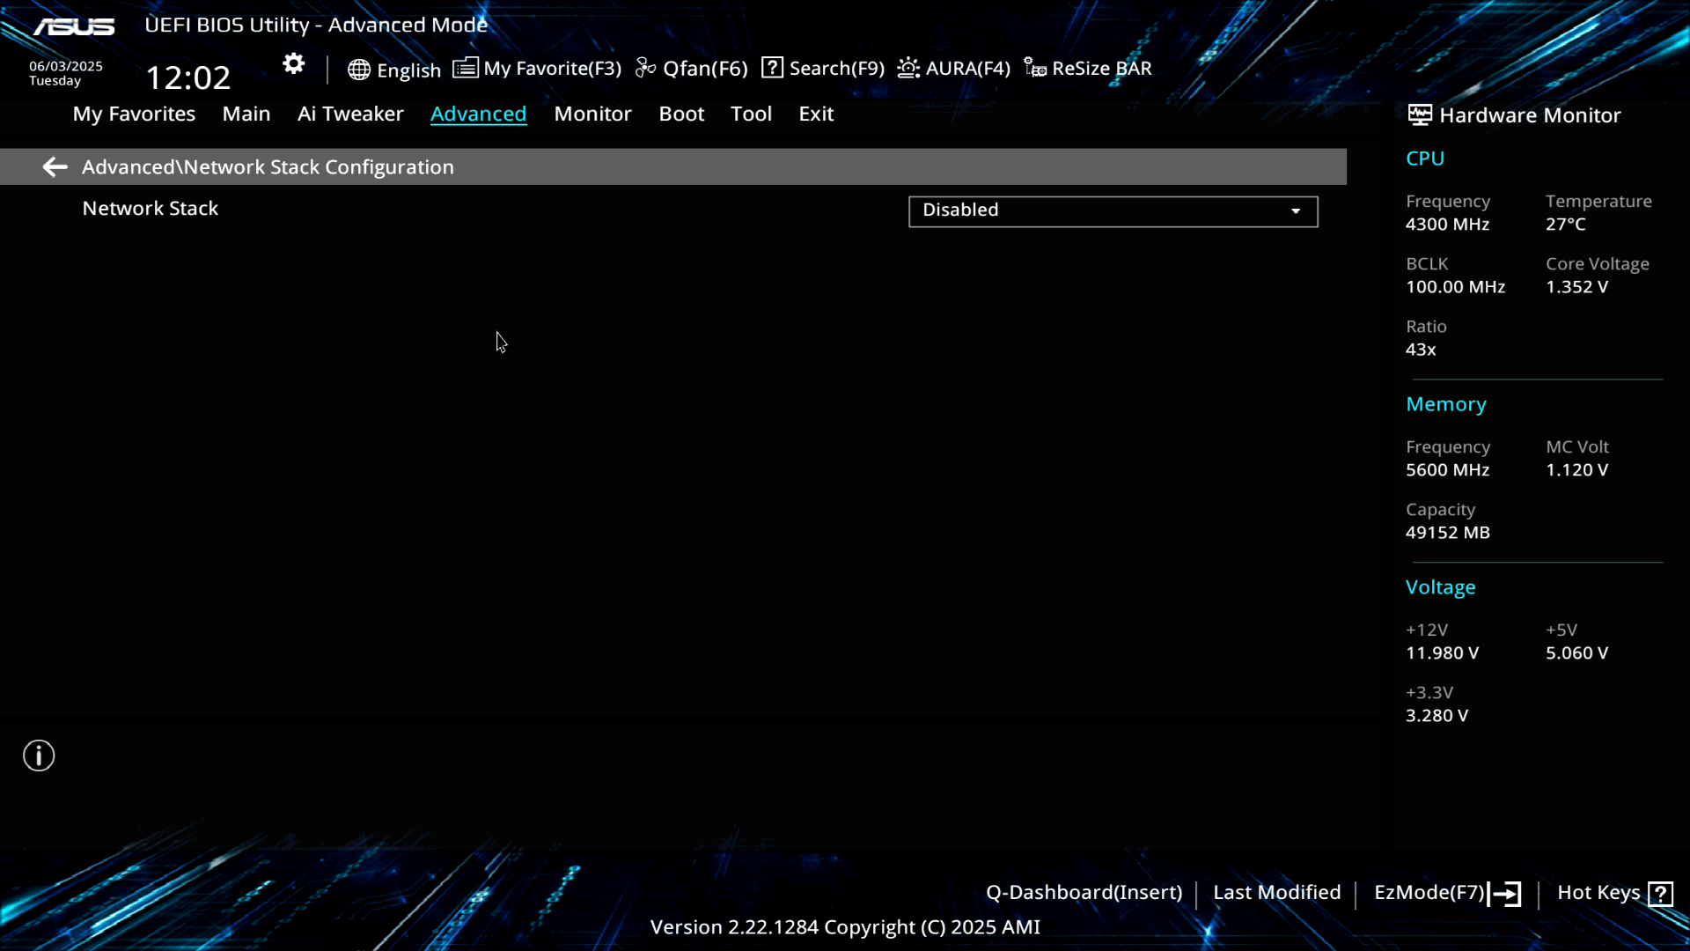Click the back arrow in breadcrumb bar

point(55,167)
